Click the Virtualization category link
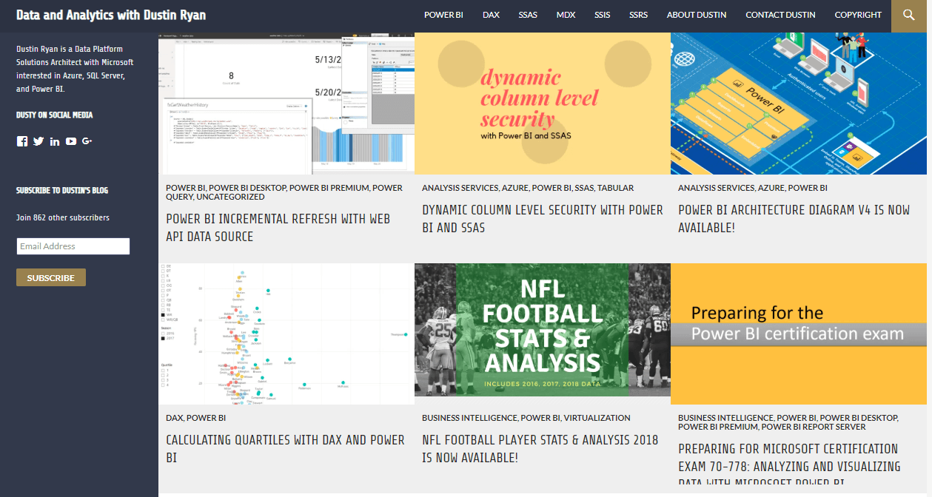This screenshot has height=497, width=932. coord(597,418)
